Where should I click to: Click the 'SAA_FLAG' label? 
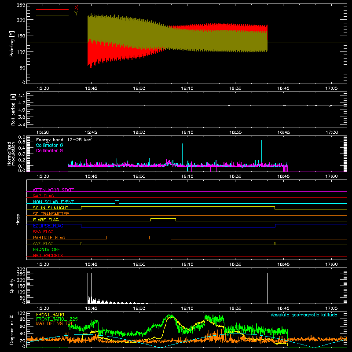tap(43, 231)
